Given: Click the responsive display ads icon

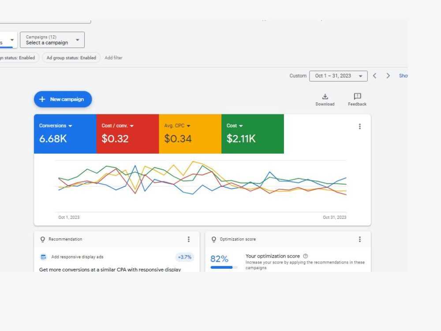Looking at the screenshot, I should pyautogui.click(x=43, y=257).
